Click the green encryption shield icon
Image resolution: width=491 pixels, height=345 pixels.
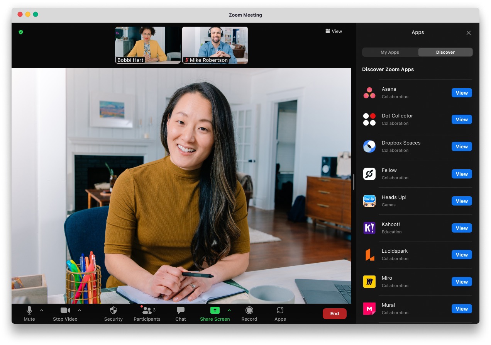point(21,32)
